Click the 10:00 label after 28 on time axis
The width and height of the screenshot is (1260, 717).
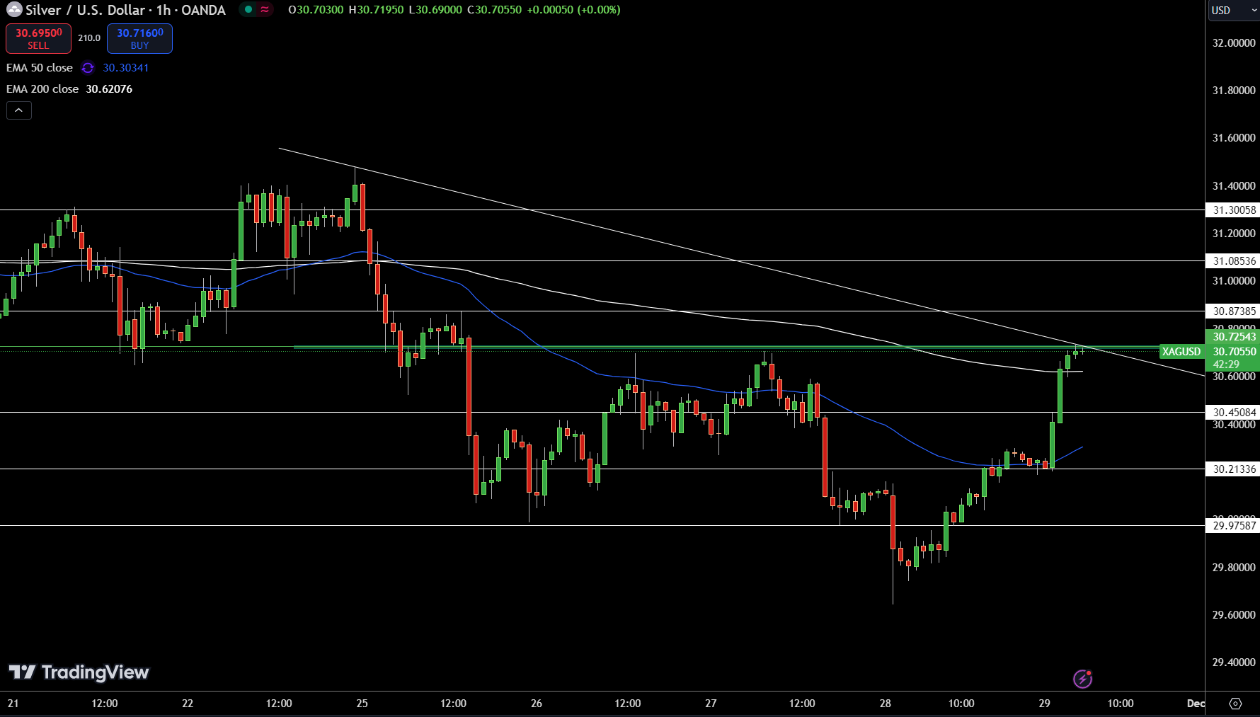tap(961, 704)
